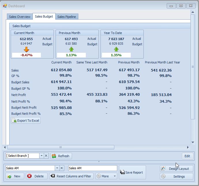The height and width of the screenshot is (186, 199).
Task: Click the 1.13% variance value
Action: point(71,55)
